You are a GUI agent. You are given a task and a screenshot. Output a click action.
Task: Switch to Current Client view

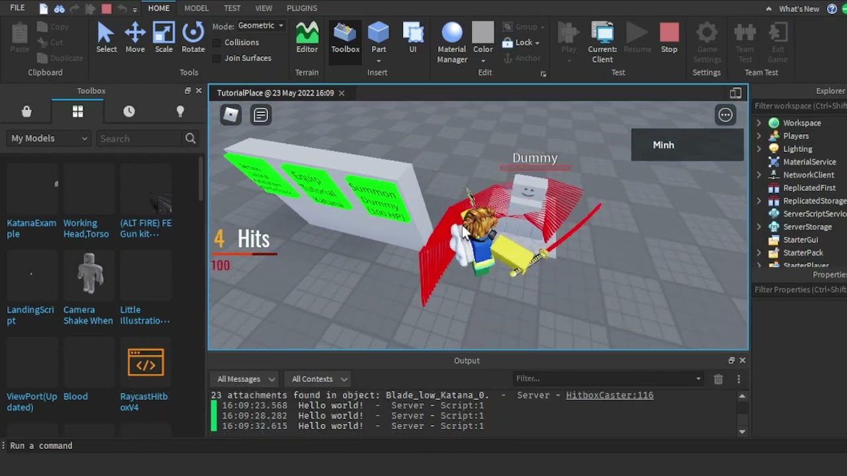tap(602, 43)
